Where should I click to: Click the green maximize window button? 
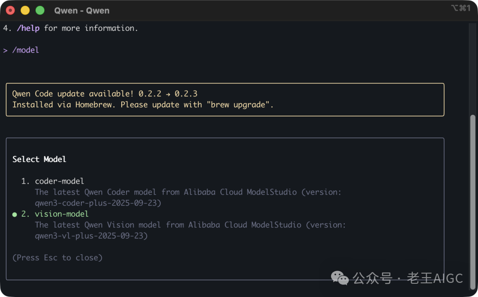point(40,10)
